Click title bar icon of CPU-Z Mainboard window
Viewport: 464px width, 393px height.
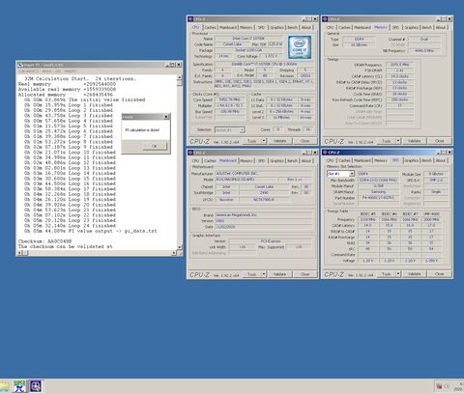coord(190,153)
